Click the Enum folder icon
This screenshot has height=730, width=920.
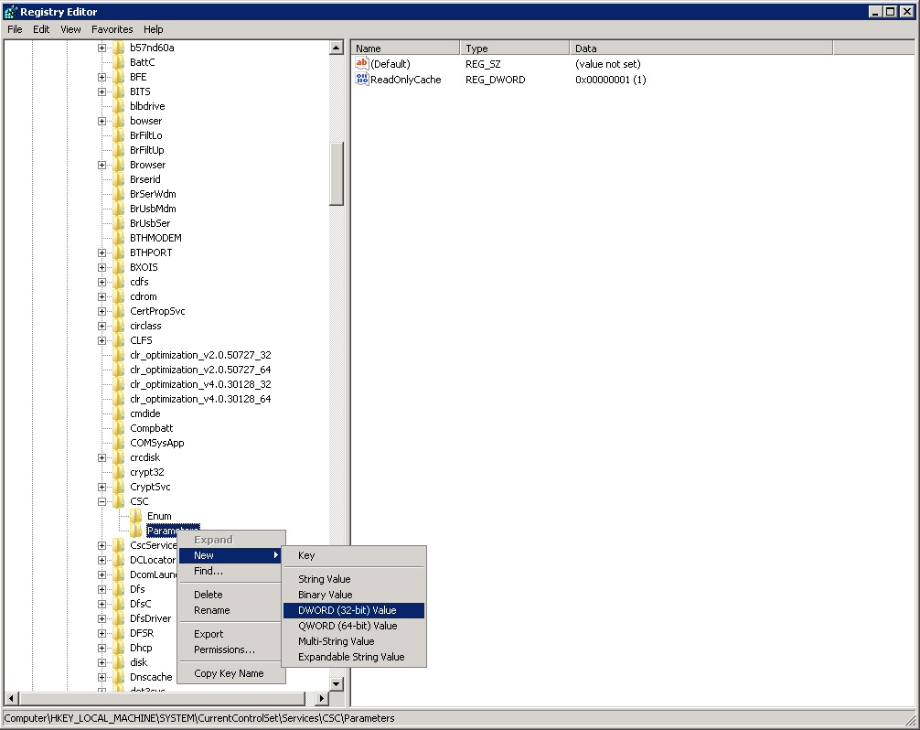[x=136, y=516]
